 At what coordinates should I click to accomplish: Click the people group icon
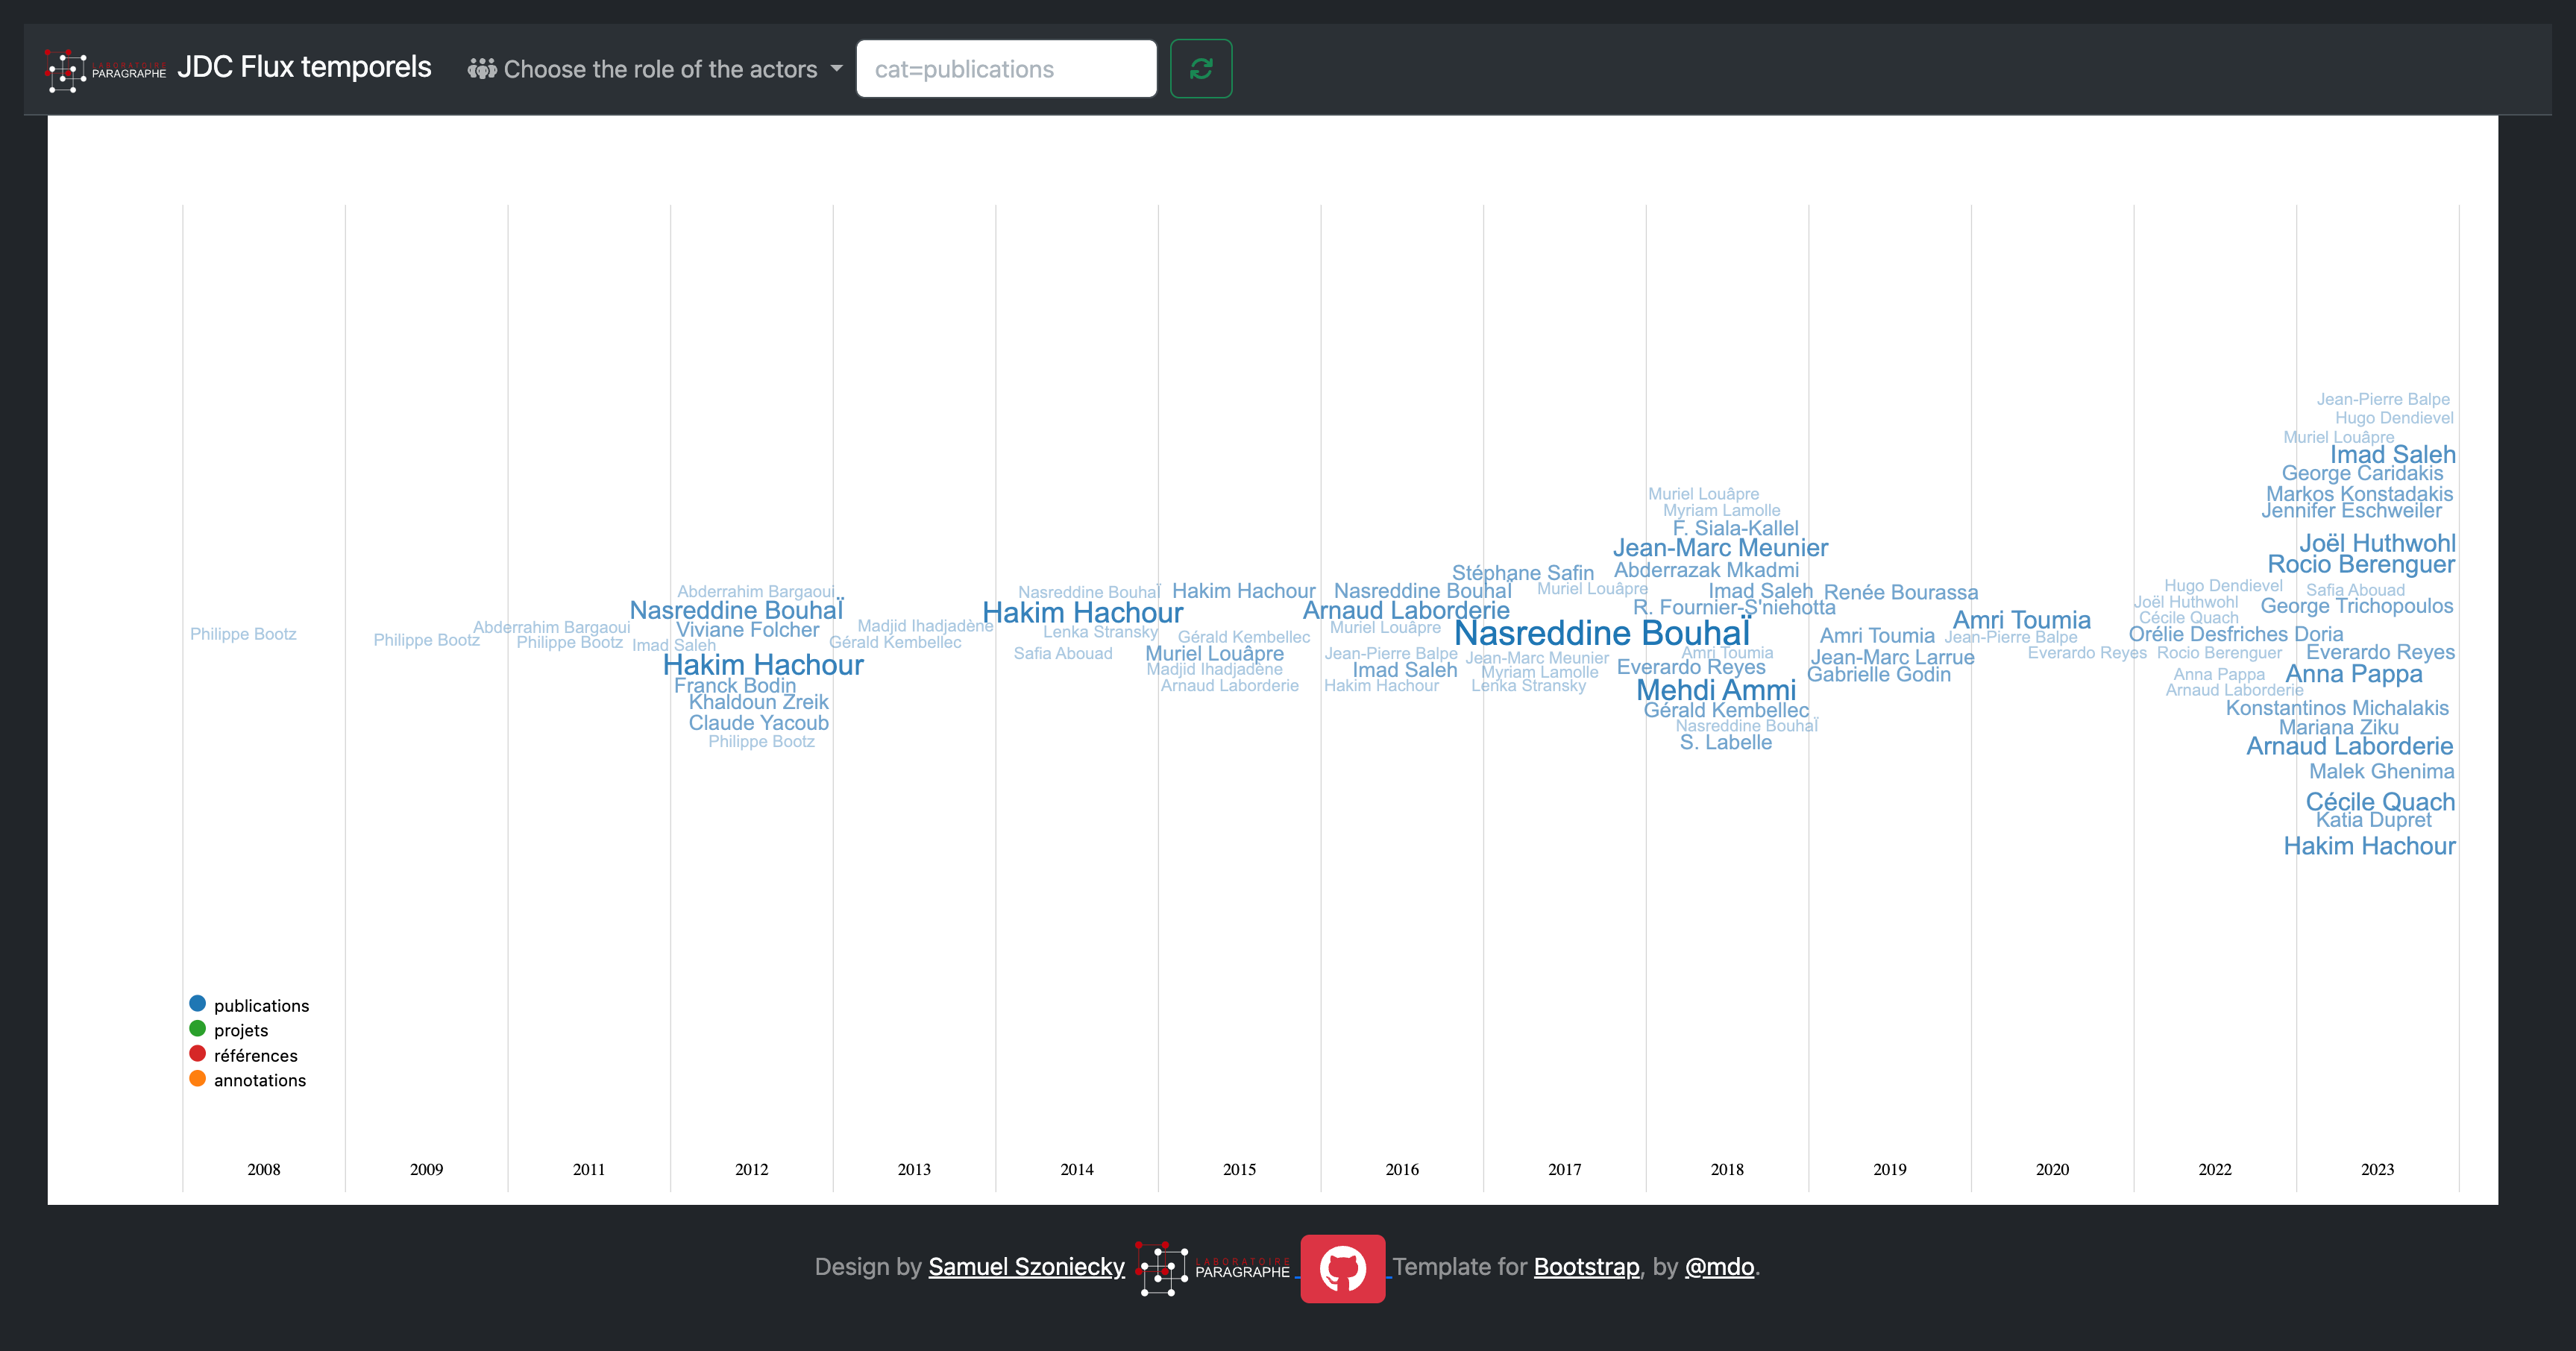click(482, 69)
